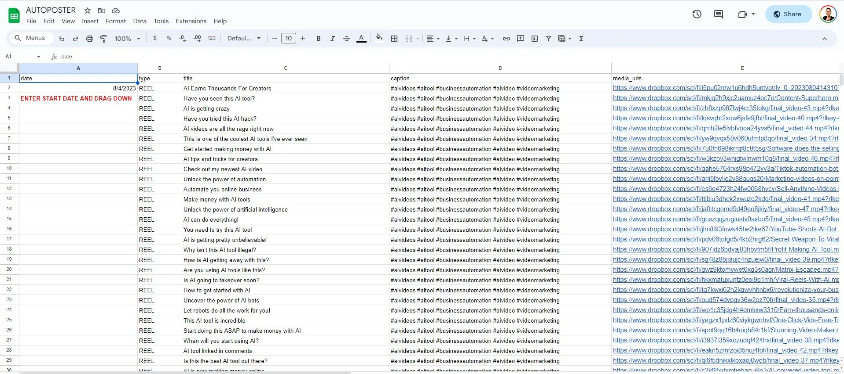Open the Help menu
Screen dimensions: 844x374
[220, 21]
